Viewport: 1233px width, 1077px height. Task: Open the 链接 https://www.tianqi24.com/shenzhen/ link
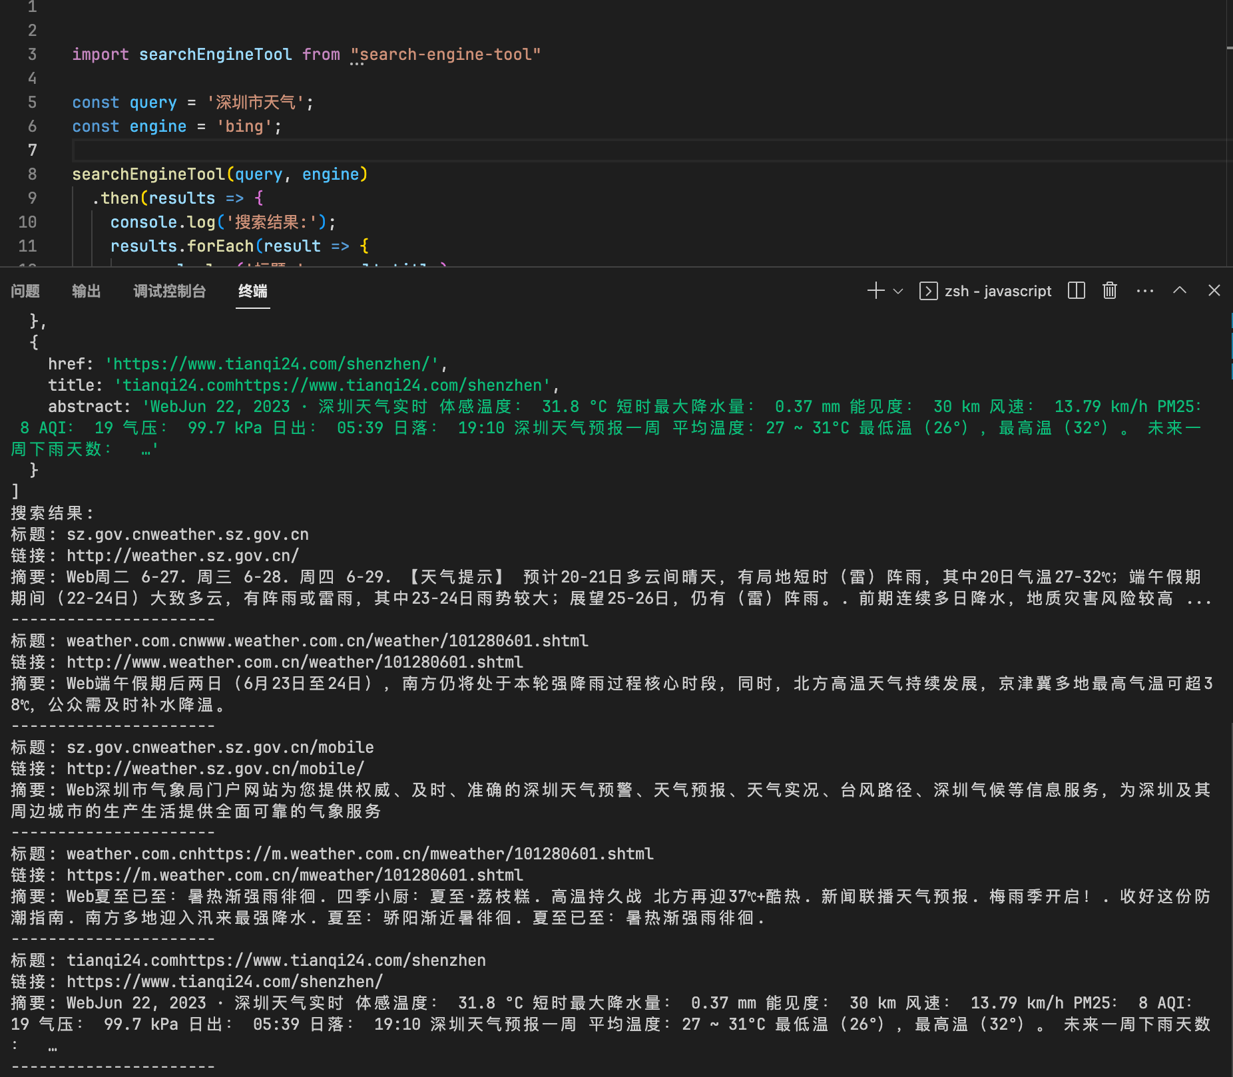225,982
